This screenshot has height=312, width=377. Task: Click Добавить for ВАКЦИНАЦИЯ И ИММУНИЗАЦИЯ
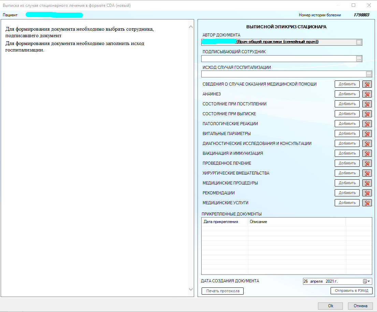click(x=347, y=153)
